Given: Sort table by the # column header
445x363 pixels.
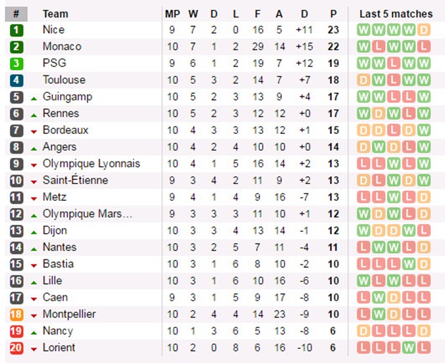Looking at the screenshot, I should pos(16,14).
